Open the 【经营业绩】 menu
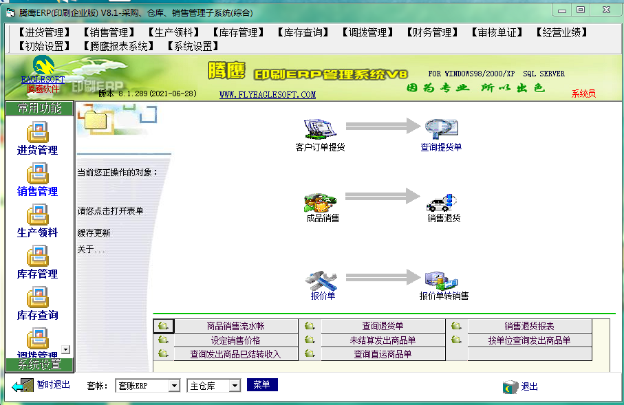 click(561, 32)
